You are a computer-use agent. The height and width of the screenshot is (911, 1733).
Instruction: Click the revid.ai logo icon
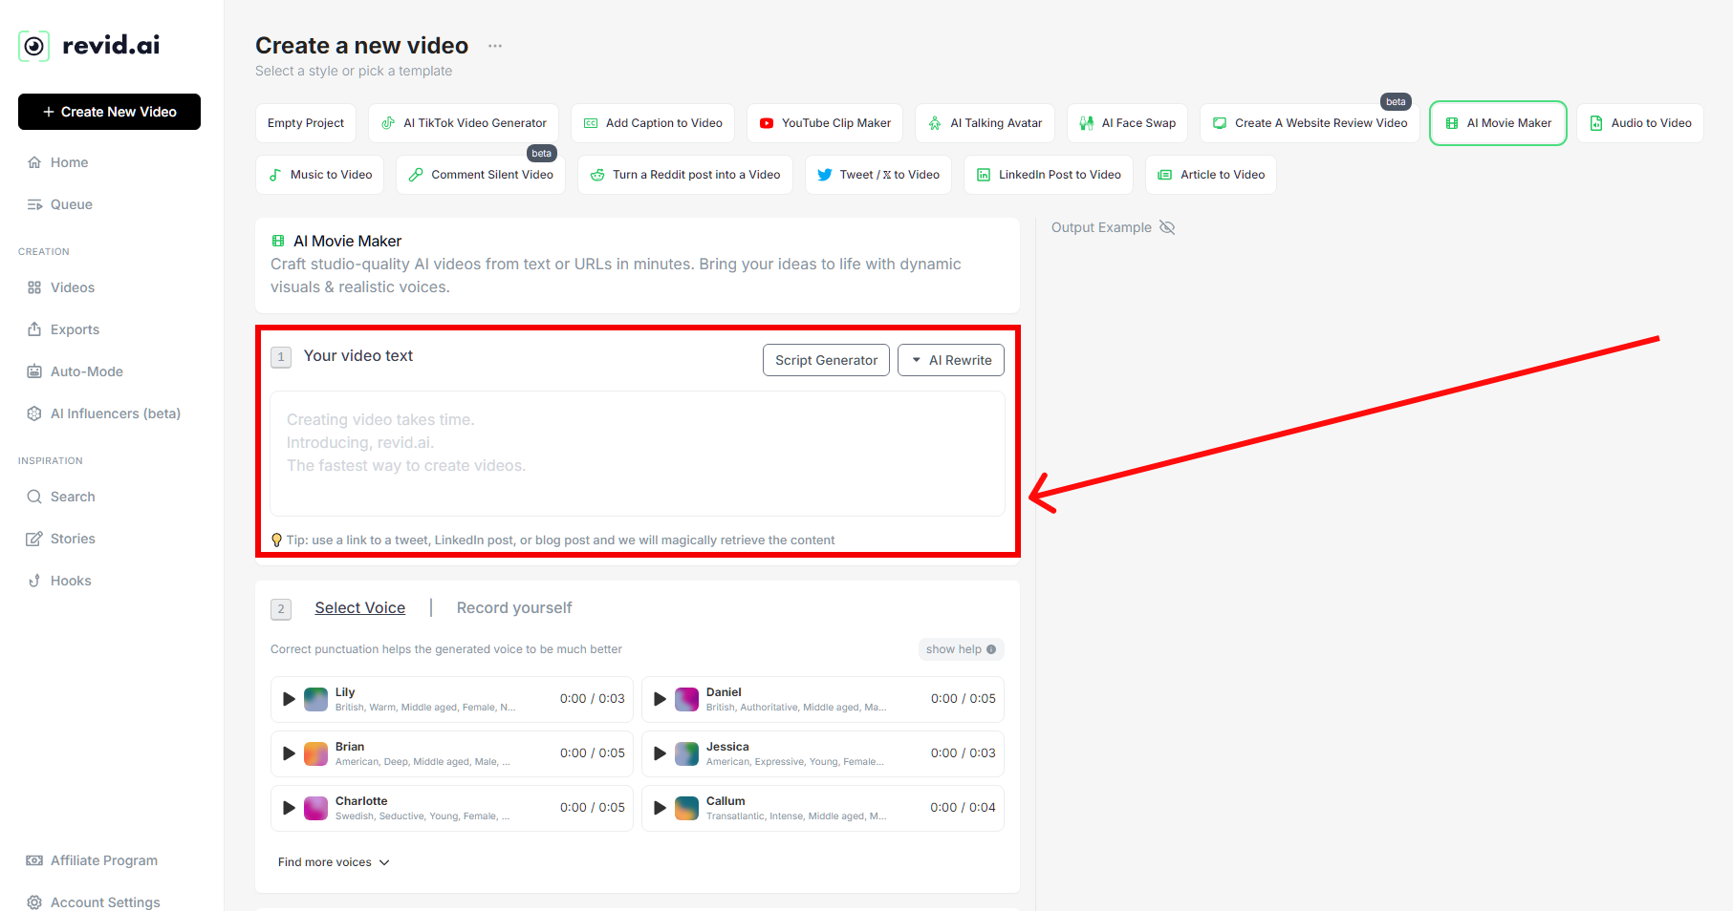[x=34, y=46]
